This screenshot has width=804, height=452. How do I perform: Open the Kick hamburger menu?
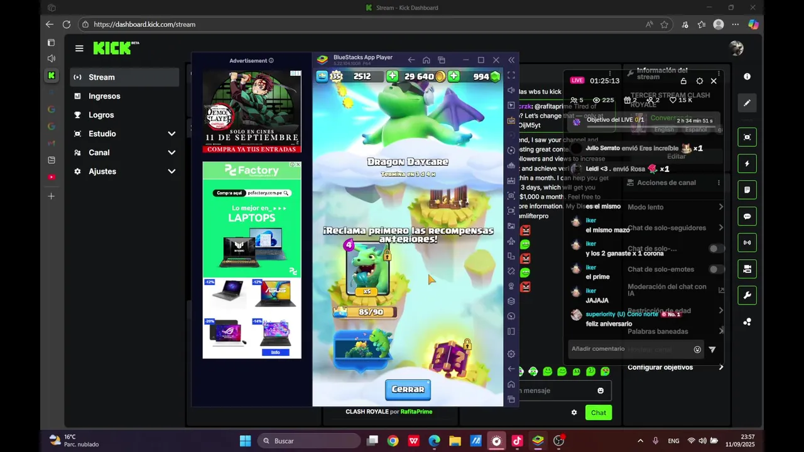79,48
